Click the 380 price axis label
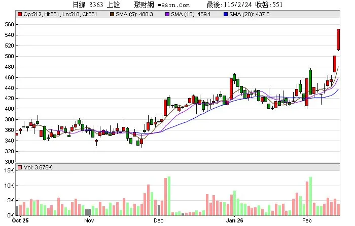 [9, 119]
